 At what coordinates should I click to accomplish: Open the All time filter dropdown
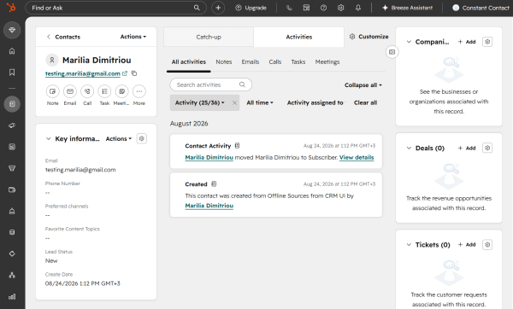pos(260,103)
